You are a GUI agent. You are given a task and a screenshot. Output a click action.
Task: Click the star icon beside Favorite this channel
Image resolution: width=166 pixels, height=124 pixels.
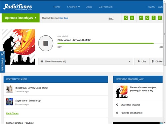click(x=117, y=113)
